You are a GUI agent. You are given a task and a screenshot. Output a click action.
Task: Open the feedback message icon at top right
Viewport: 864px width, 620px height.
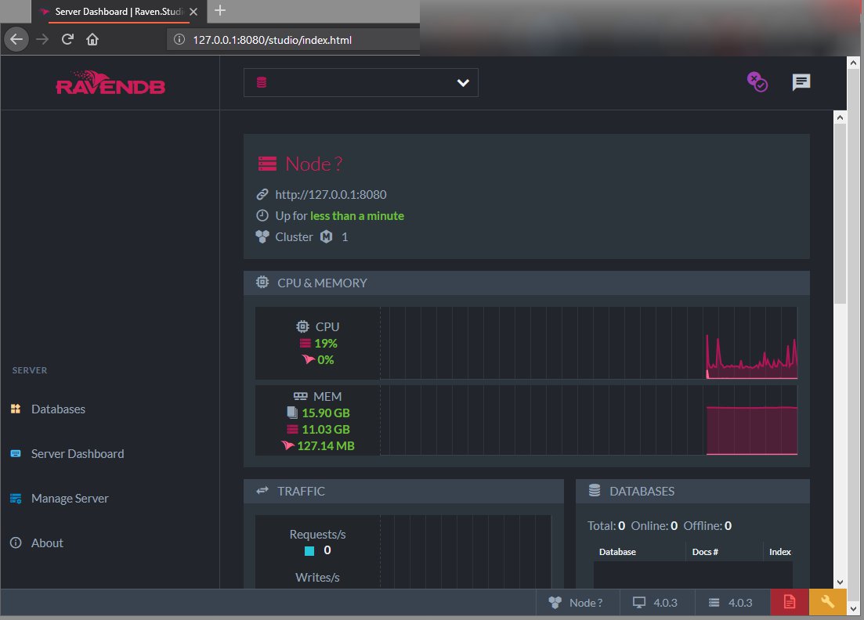tap(800, 81)
